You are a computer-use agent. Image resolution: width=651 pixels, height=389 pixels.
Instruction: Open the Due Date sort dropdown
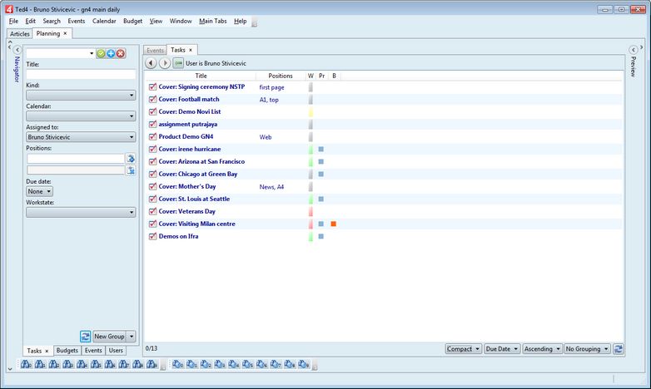click(x=502, y=349)
